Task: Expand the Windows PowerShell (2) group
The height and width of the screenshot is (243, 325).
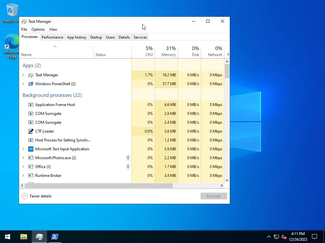Action: (x=23, y=84)
